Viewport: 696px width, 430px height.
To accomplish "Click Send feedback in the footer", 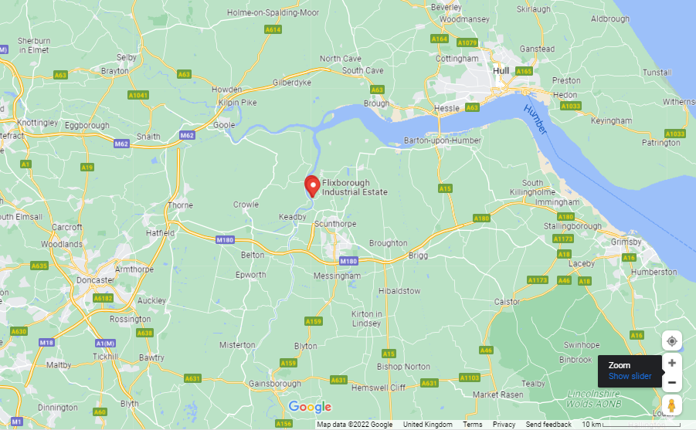I will coord(548,425).
